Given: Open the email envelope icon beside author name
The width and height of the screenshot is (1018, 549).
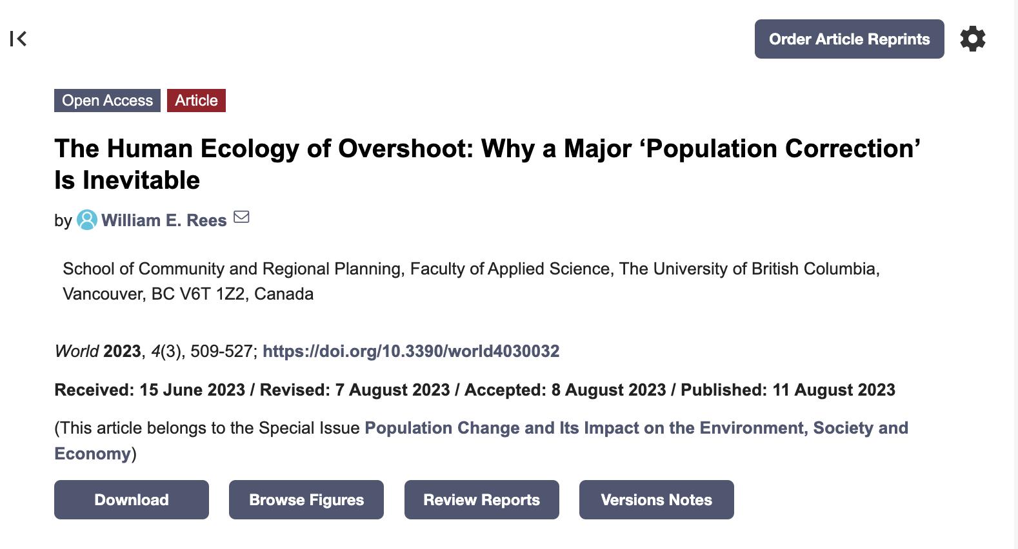Looking at the screenshot, I should tap(242, 218).
